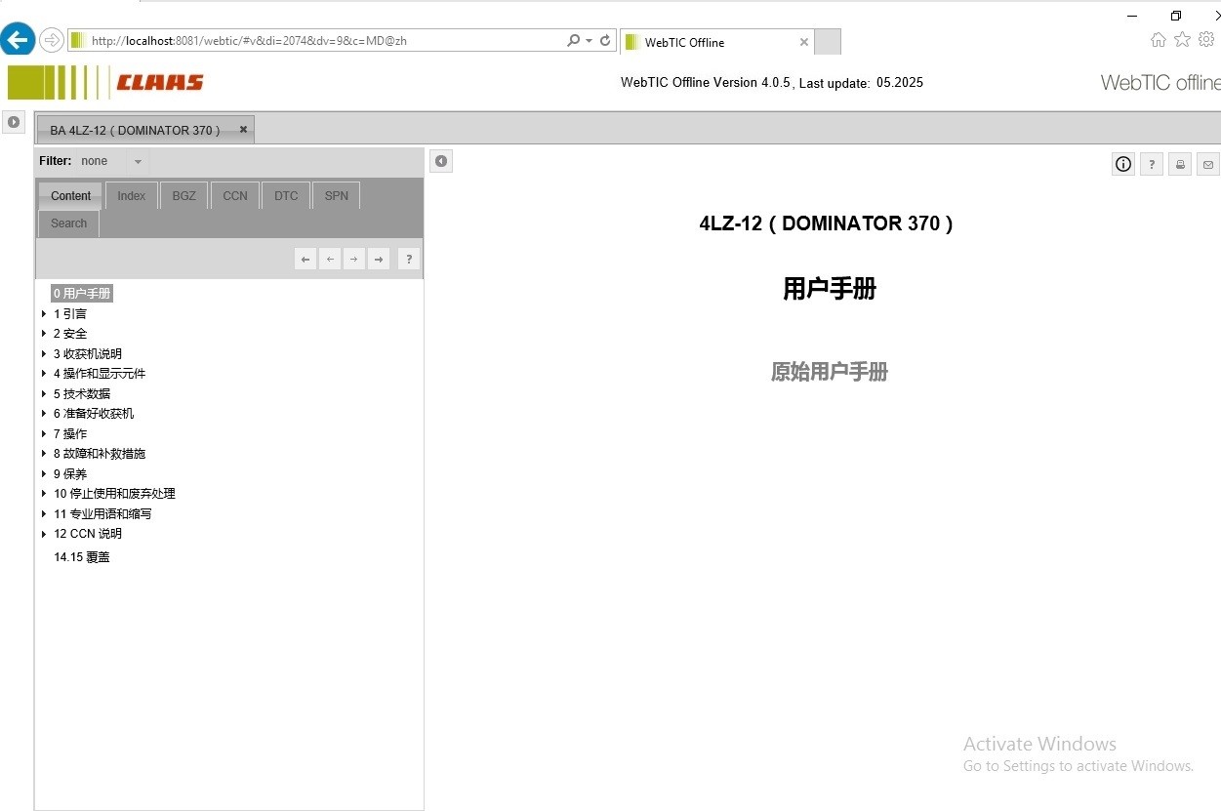This screenshot has width=1221, height=811.
Task: Switch to the Search tab
Action: (x=68, y=223)
